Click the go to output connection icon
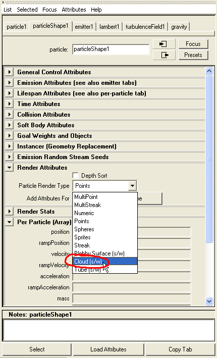 point(164,55)
